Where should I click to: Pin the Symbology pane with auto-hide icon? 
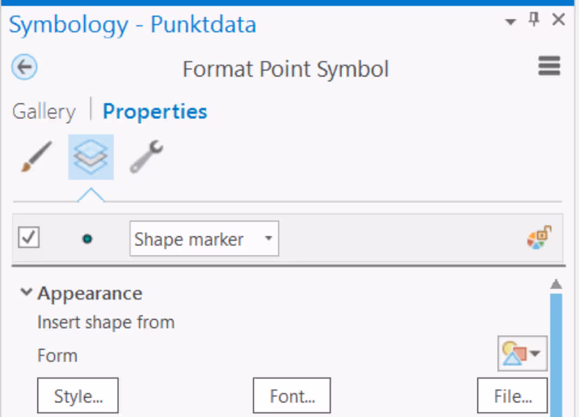pyautogui.click(x=534, y=19)
